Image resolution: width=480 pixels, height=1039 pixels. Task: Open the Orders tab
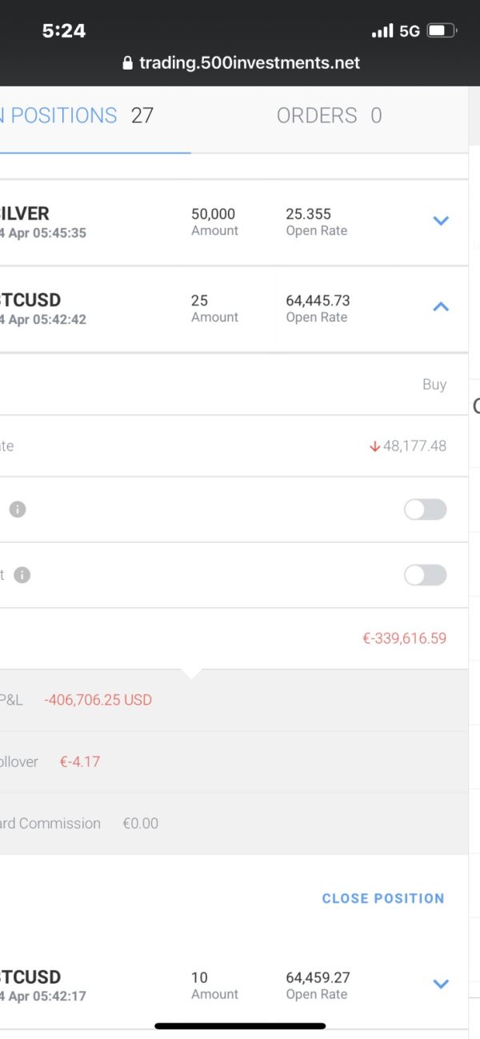click(x=329, y=116)
